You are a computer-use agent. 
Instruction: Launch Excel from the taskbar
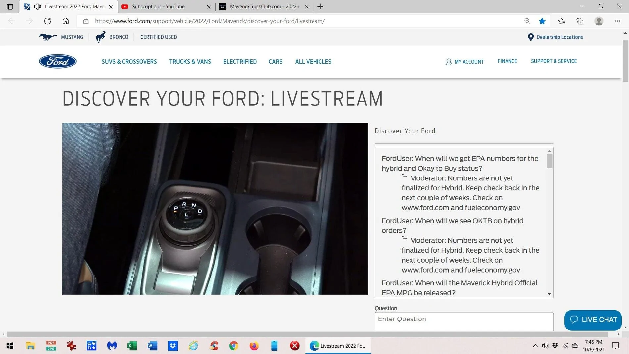[x=132, y=346]
